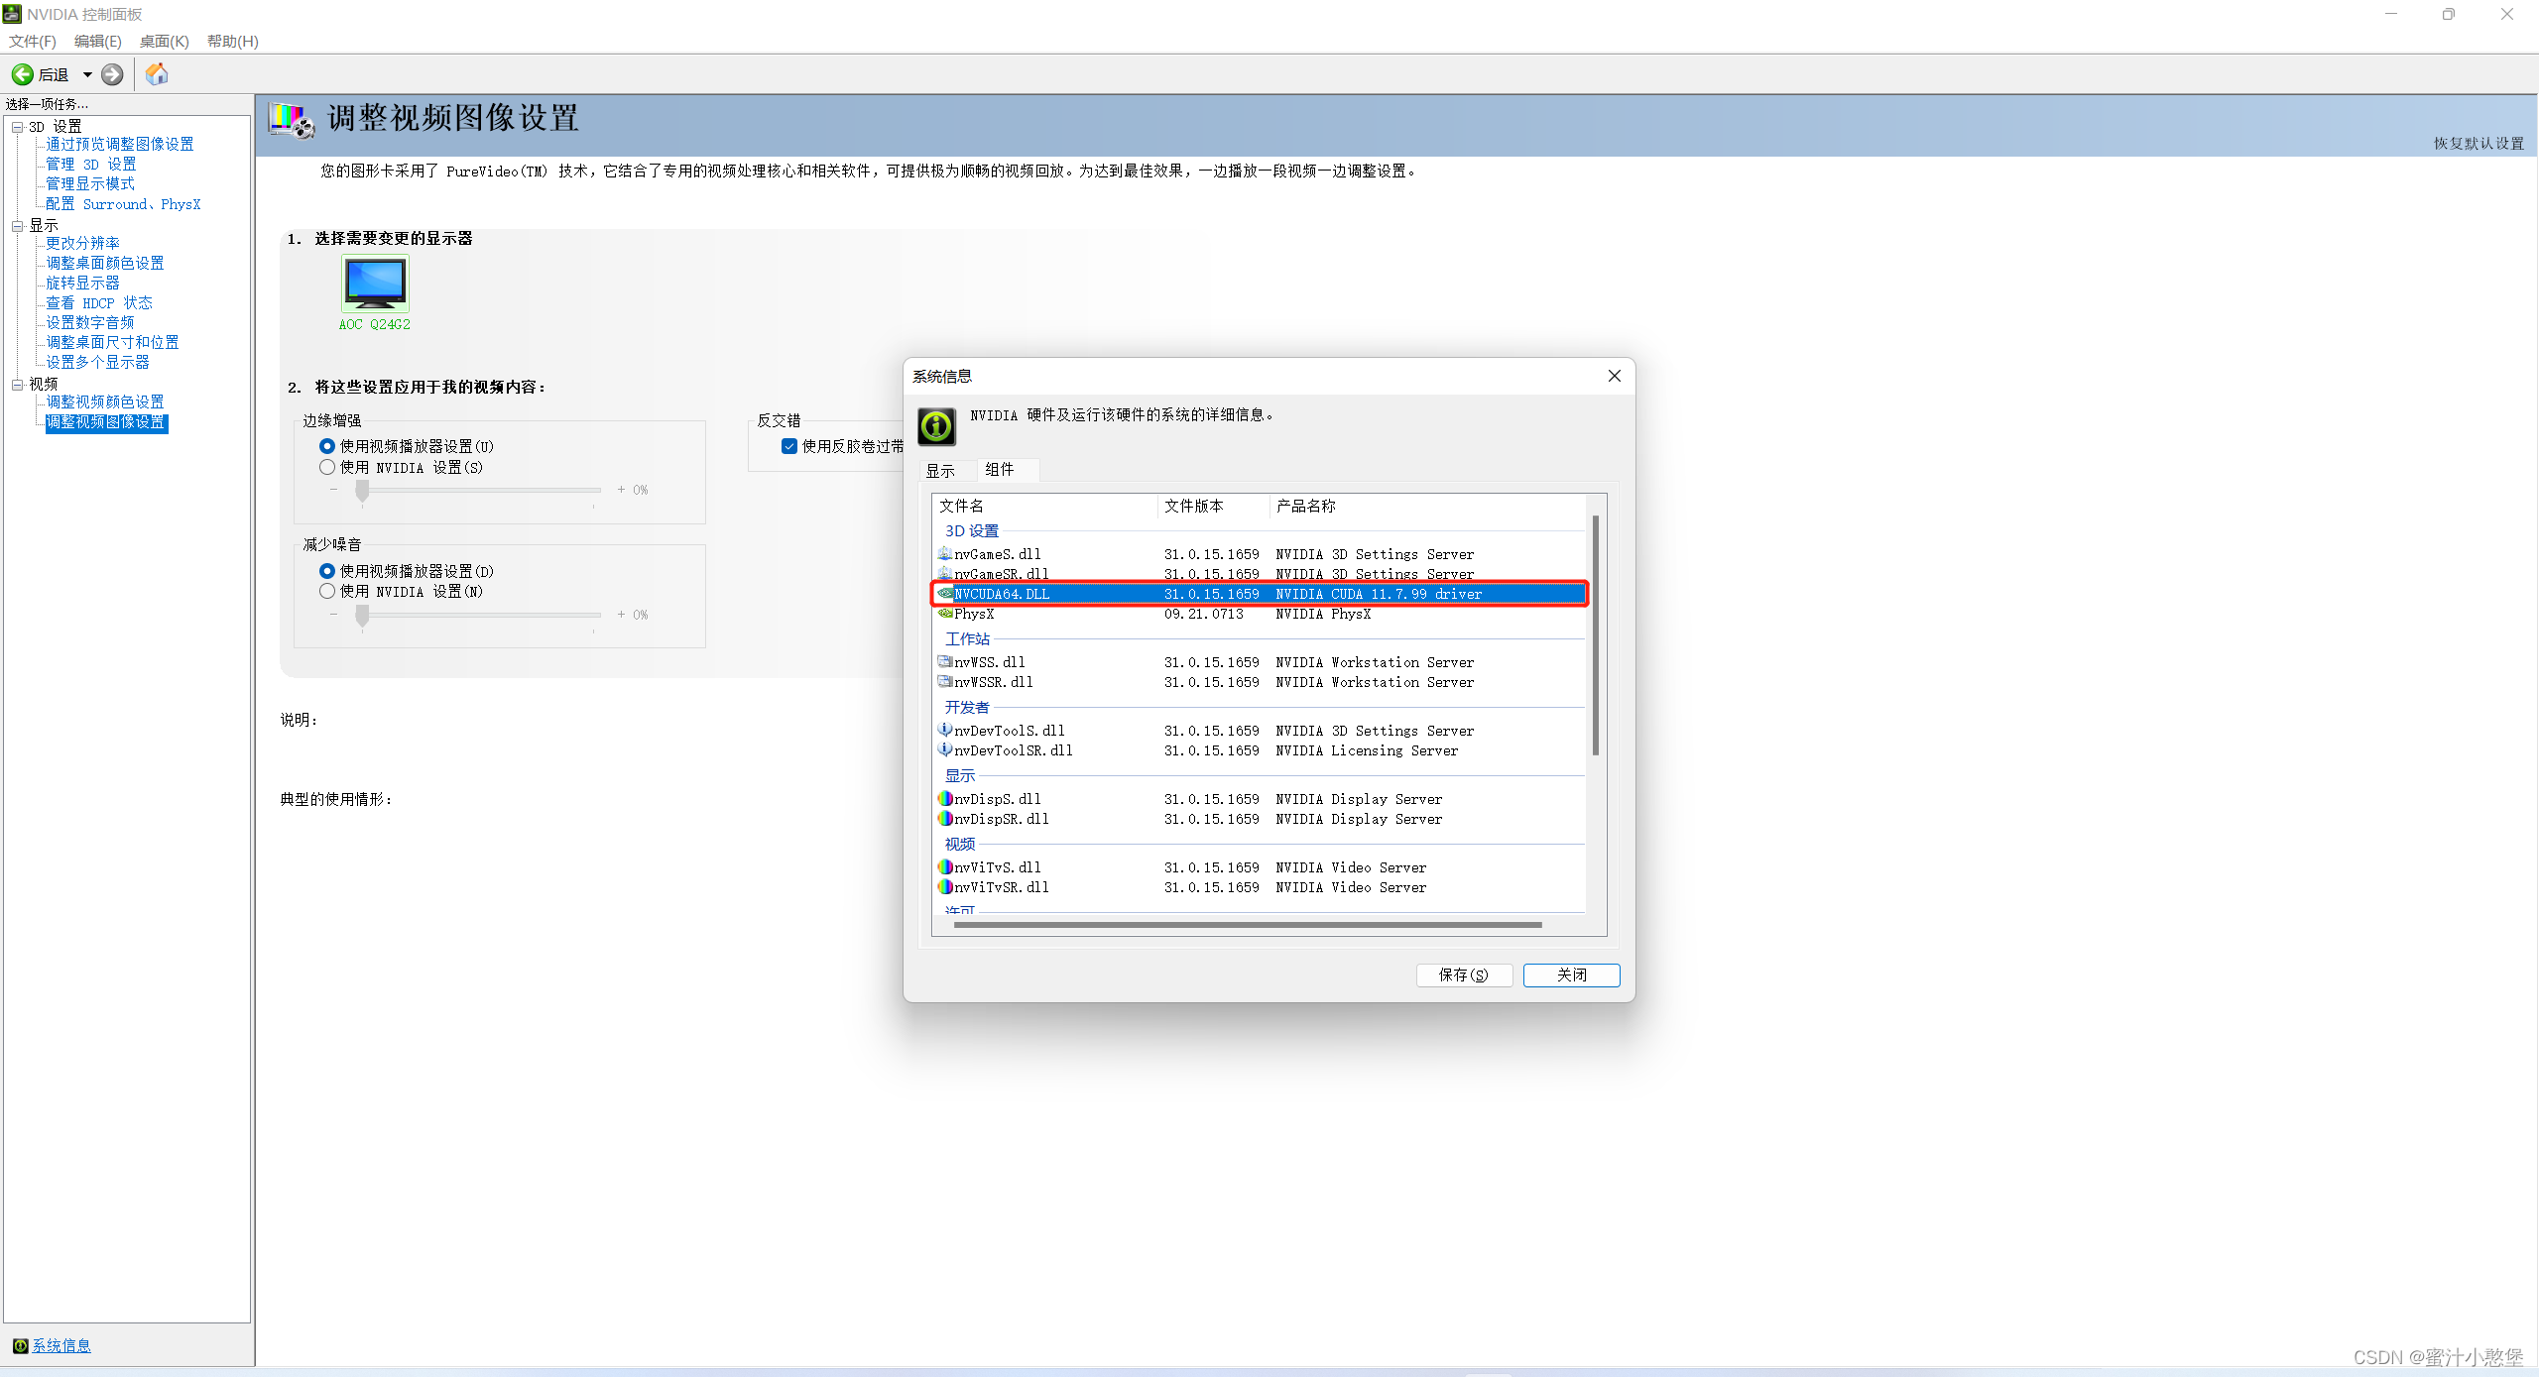Screen dimensions: 2539x1377
Task: Click the 关闭 button in dialog
Action: pos(1572,975)
